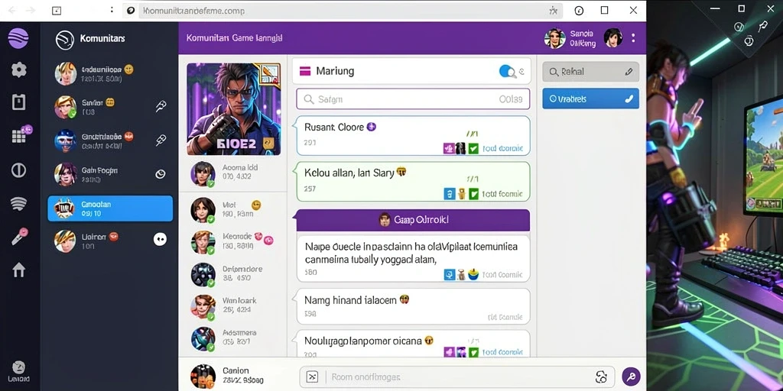Open the settings gear in left sidebar
The height and width of the screenshot is (391, 783).
click(18, 69)
